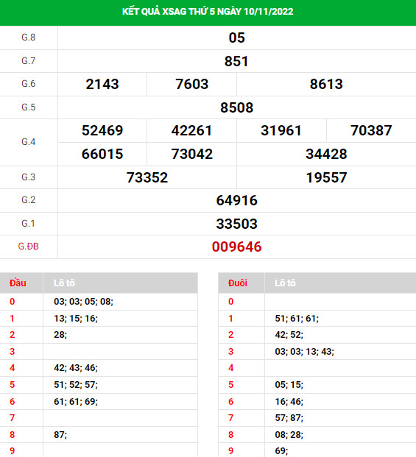Viewport: 416px width, 457px height.
Task: Select the G.8 prize number 05
Action: [236, 38]
